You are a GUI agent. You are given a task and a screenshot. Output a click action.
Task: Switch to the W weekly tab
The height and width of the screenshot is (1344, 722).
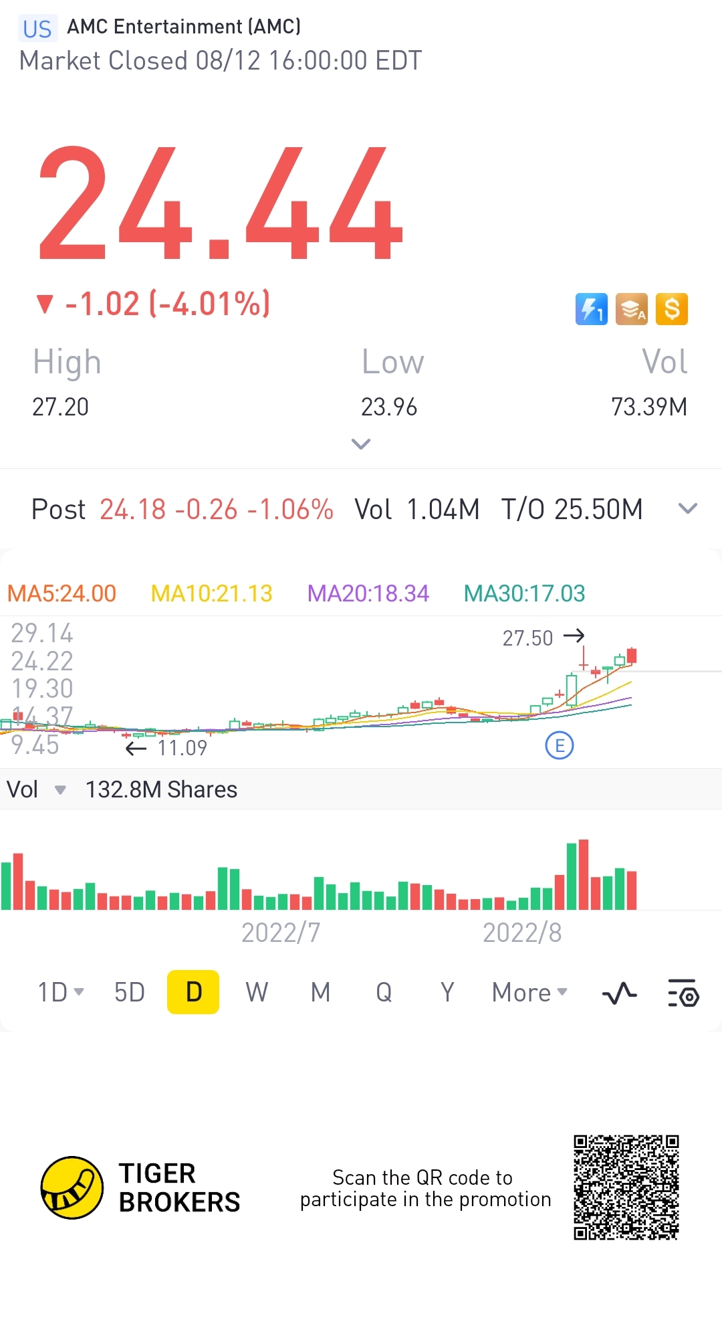point(257,992)
